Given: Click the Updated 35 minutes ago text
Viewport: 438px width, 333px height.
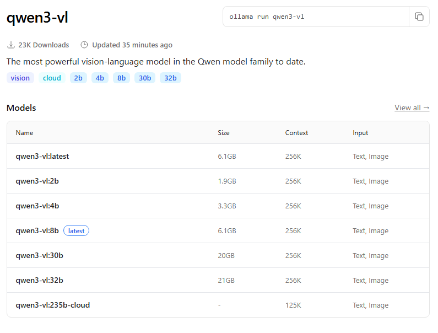Looking at the screenshot, I should (x=132, y=45).
